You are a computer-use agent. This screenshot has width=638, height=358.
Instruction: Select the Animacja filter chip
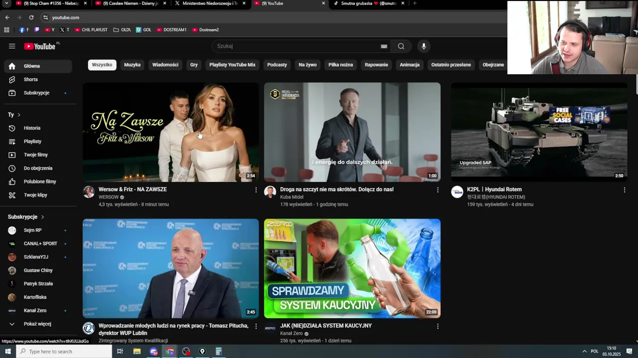click(410, 65)
